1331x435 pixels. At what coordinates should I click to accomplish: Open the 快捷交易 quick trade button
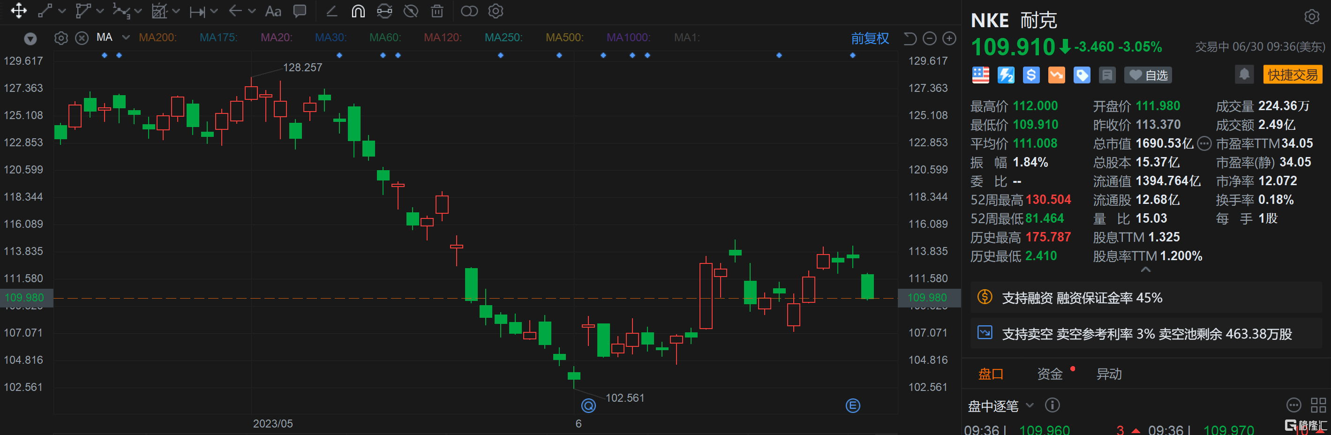pyautogui.click(x=1292, y=75)
